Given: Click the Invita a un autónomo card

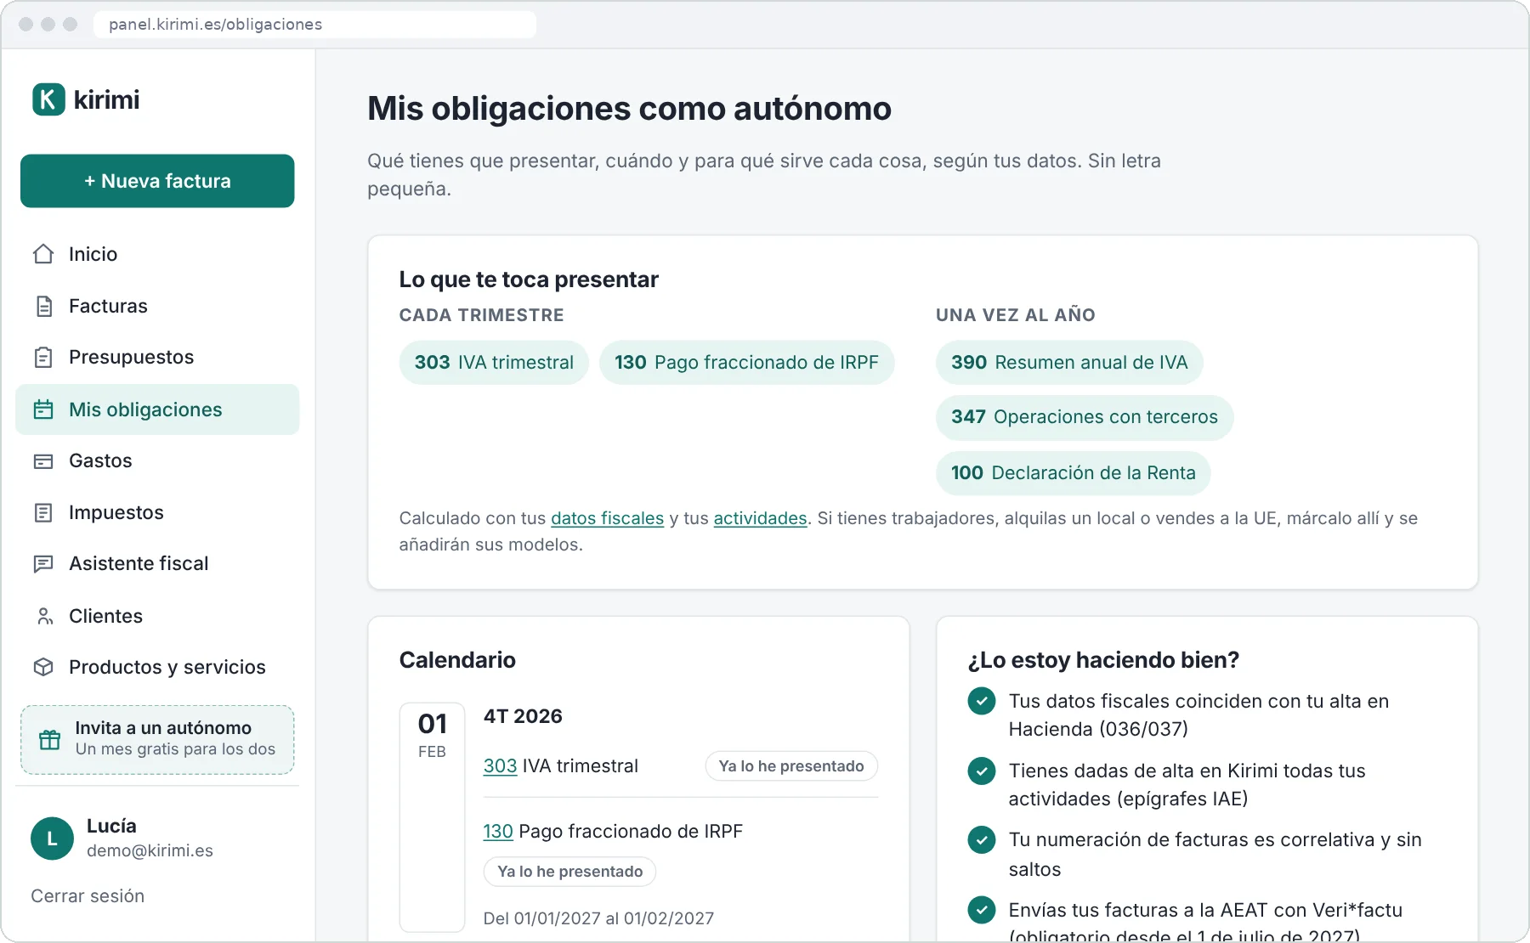Looking at the screenshot, I should (157, 740).
